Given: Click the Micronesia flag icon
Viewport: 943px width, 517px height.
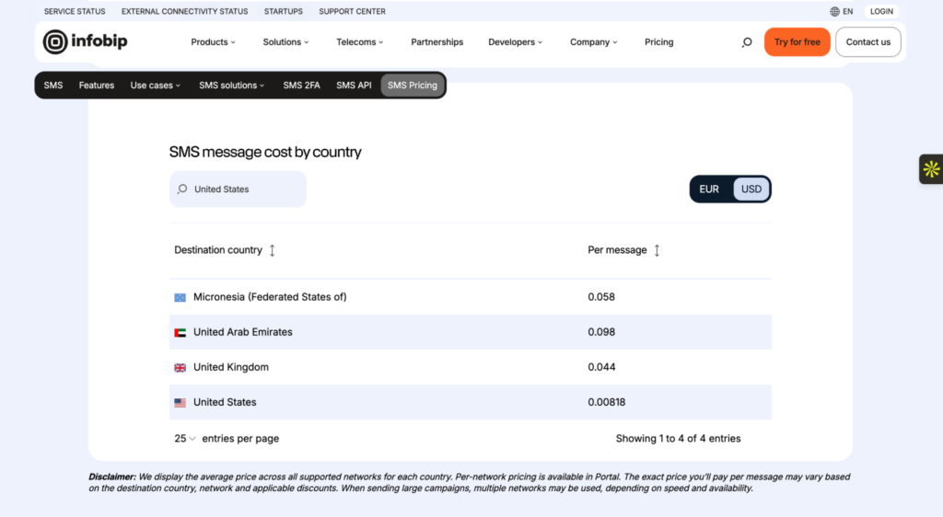Looking at the screenshot, I should click(180, 297).
